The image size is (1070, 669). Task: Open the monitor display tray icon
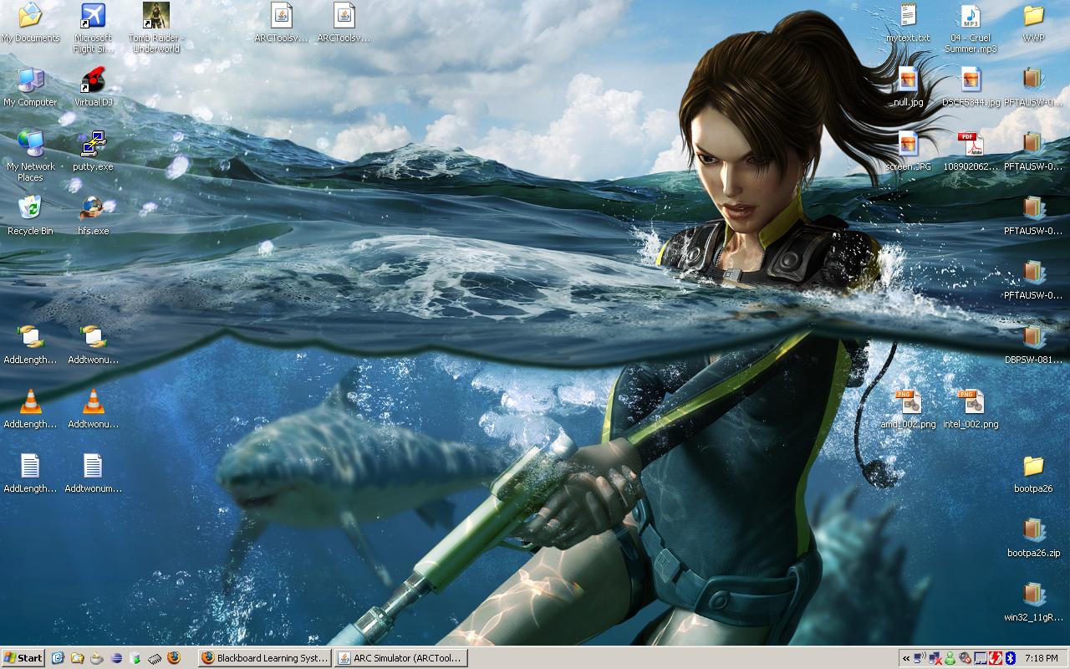[x=981, y=658]
